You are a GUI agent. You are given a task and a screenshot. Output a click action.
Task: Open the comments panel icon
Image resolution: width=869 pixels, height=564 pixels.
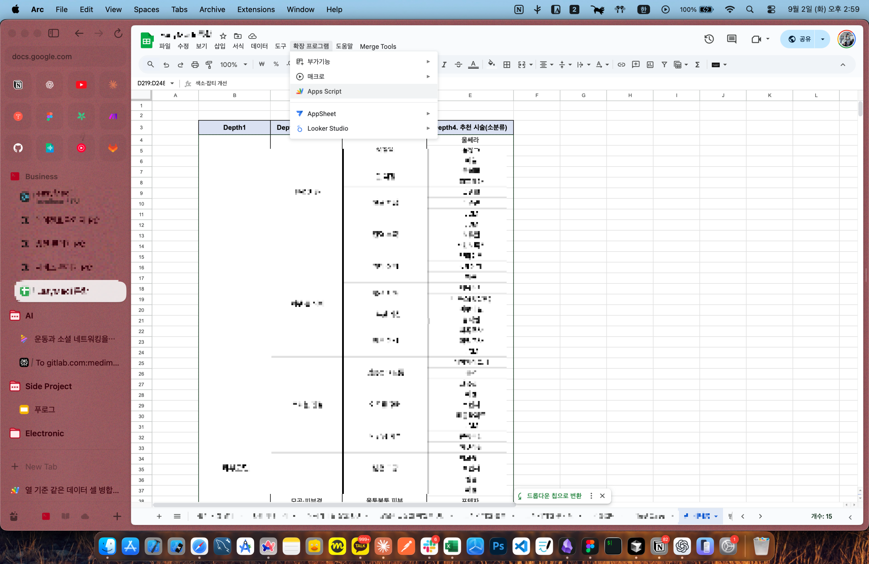pyautogui.click(x=731, y=39)
